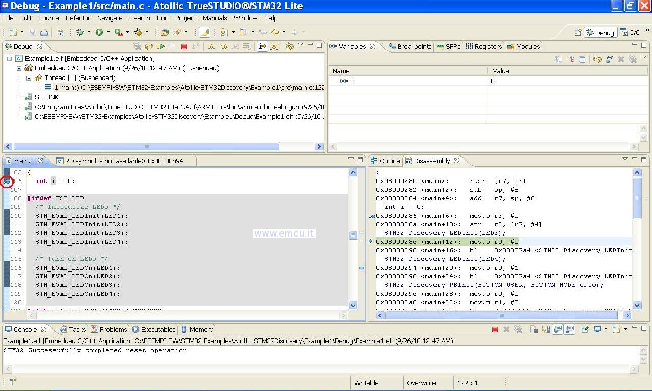
Task: Open the Refactor menu
Action: 78,18
